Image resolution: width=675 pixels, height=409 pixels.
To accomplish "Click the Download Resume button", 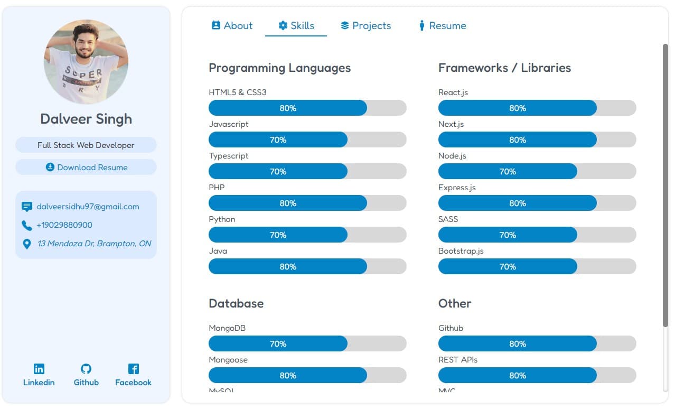I will (86, 168).
